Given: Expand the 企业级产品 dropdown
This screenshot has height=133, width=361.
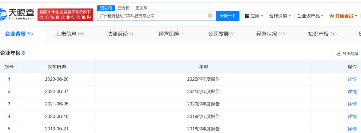Looking at the screenshot, I should tap(310, 16).
